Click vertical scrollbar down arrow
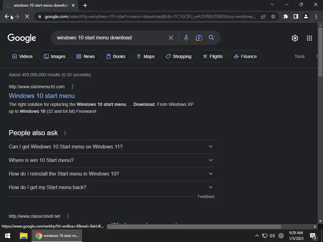Screen dimensions: 323x242 (320, 221)
